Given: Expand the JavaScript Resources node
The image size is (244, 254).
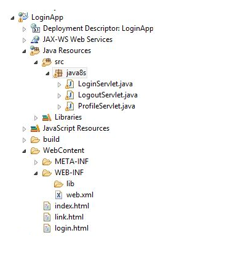Looking at the screenshot, I should coord(24,129).
